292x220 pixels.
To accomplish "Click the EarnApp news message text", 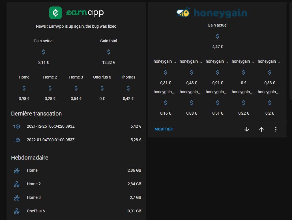I will (76, 26).
